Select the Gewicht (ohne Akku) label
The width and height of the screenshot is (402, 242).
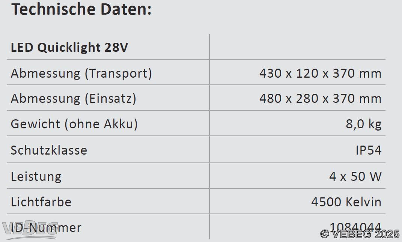pyautogui.click(x=74, y=124)
